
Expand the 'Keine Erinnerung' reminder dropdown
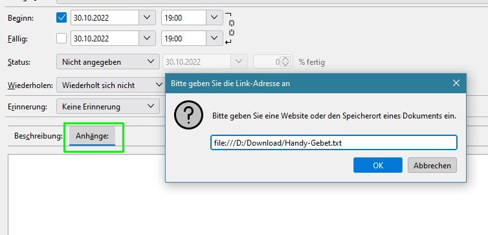[108, 106]
